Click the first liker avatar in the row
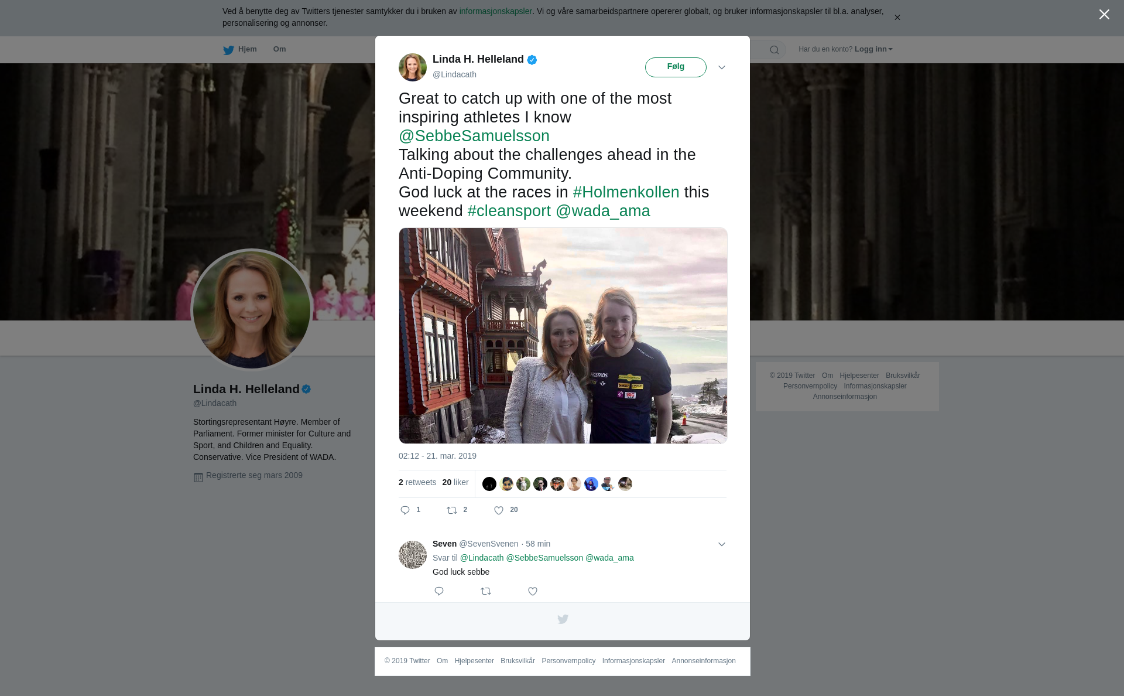The height and width of the screenshot is (696, 1124). pos(489,484)
